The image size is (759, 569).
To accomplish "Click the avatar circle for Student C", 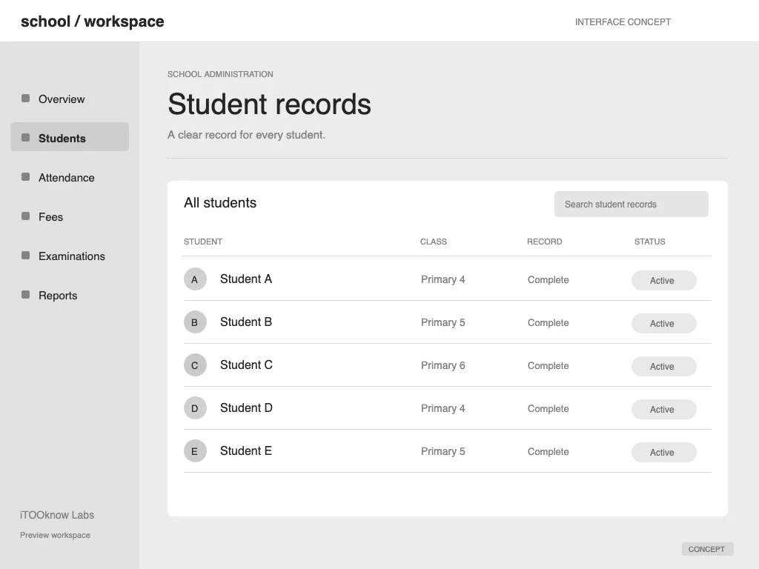I will [195, 365].
